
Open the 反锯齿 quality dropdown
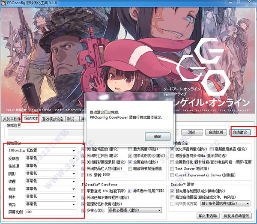51,158
